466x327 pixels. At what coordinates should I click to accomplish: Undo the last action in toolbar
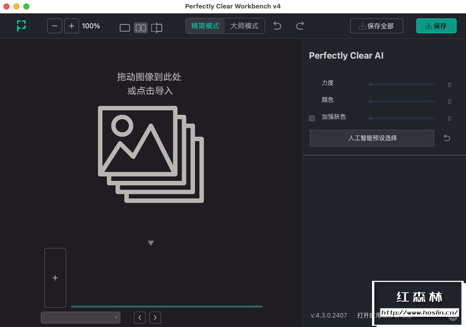click(278, 26)
